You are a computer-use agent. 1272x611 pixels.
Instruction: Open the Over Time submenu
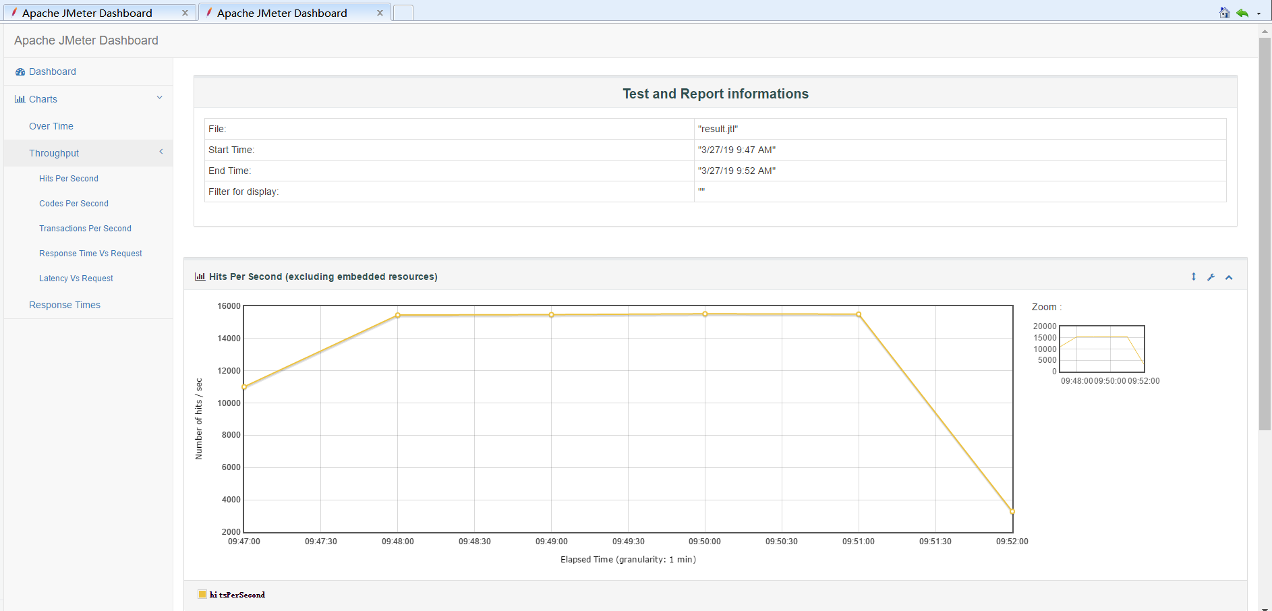[x=51, y=126]
